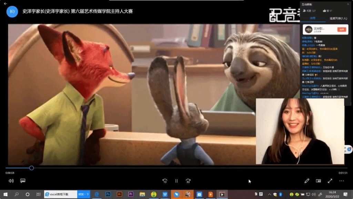The image size is (353, 199).
Task: Click the pencil edit icon
Action: [307, 181]
